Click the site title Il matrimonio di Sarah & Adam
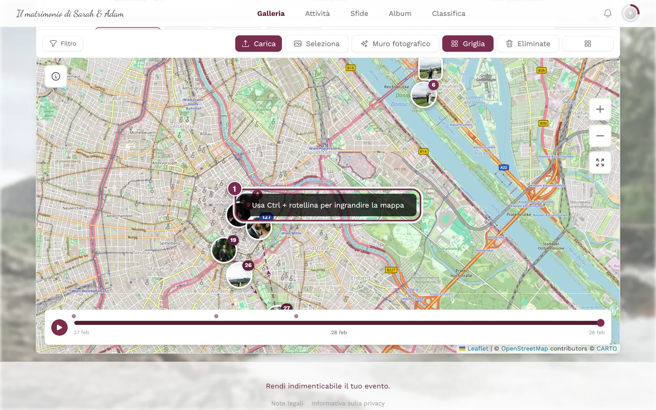Screen dimensions: 656x410 tap(70, 14)
